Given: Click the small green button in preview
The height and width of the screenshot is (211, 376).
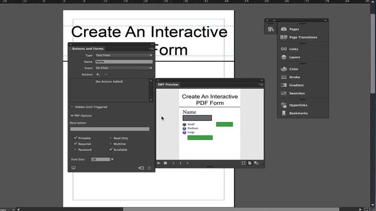Looking at the screenshot, I should pyautogui.click(x=224, y=124).
